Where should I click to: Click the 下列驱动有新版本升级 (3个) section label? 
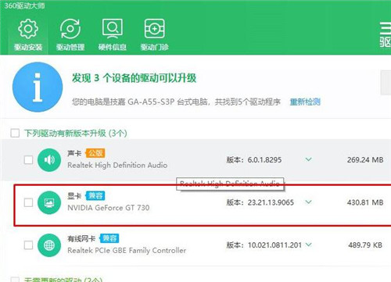coord(76,134)
